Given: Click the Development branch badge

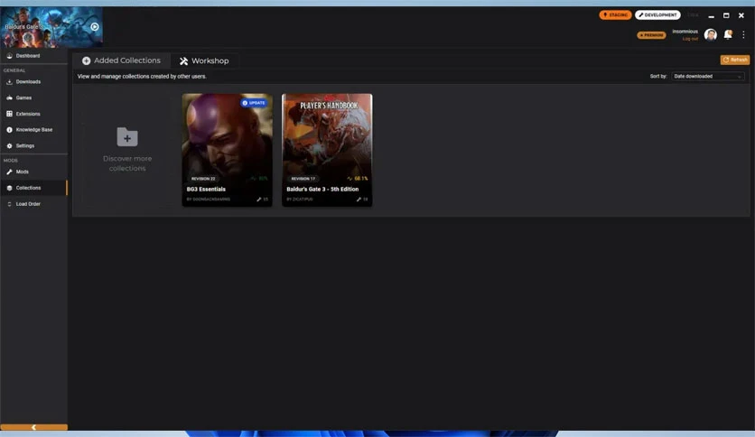Looking at the screenshot, I should coord(657,15).
